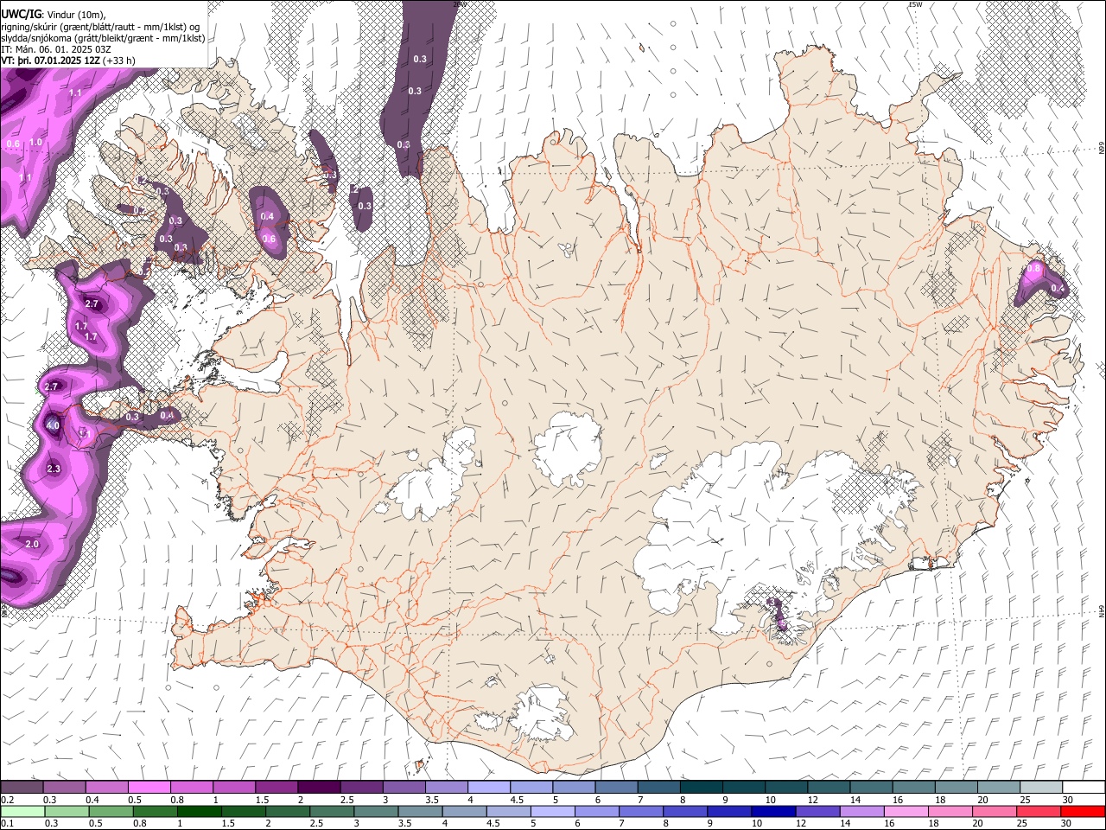Screen dimensions: 1106x830
Task: Click the "4.5" label in the upper legend row
Action: (517, 800)
